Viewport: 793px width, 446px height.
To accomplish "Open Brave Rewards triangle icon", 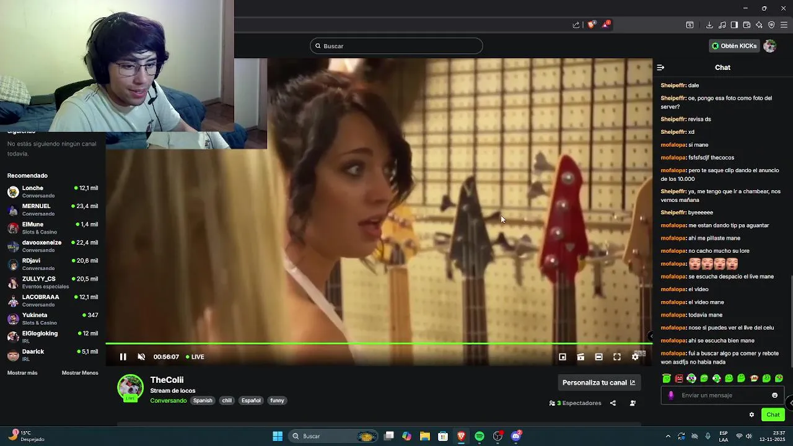I will pyautogui.click(x=606, y=25).
